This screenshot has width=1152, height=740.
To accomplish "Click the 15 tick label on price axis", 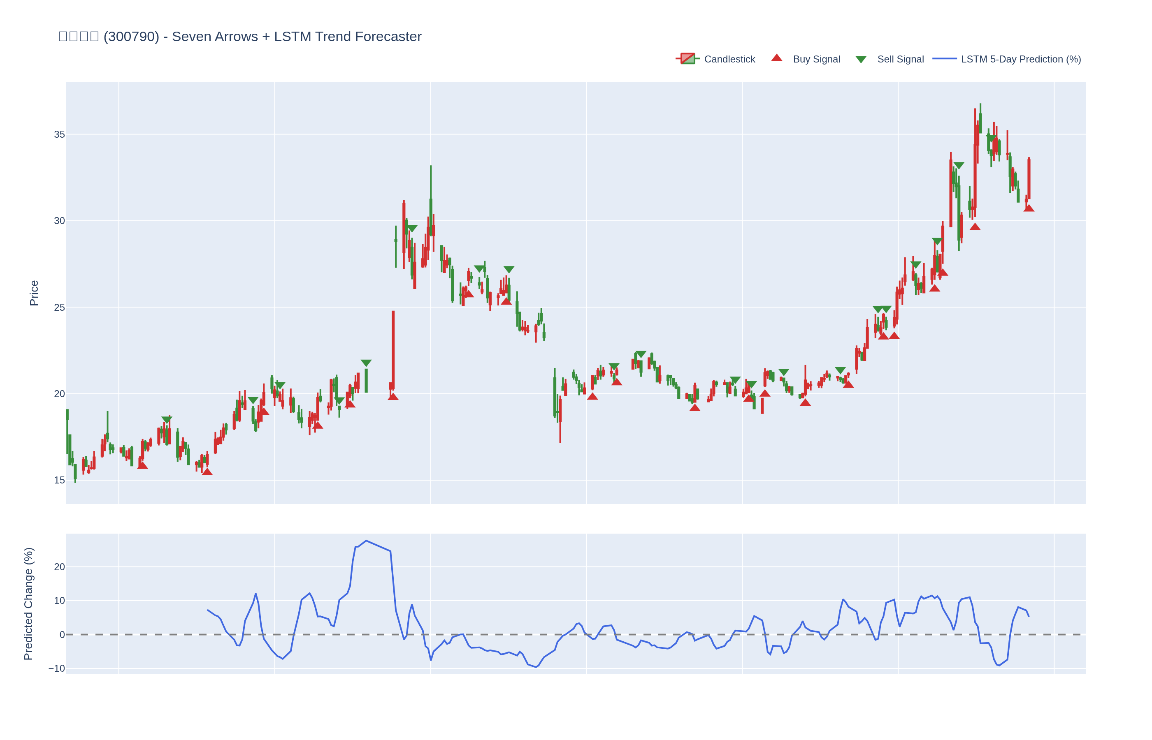I will point(59,480).
